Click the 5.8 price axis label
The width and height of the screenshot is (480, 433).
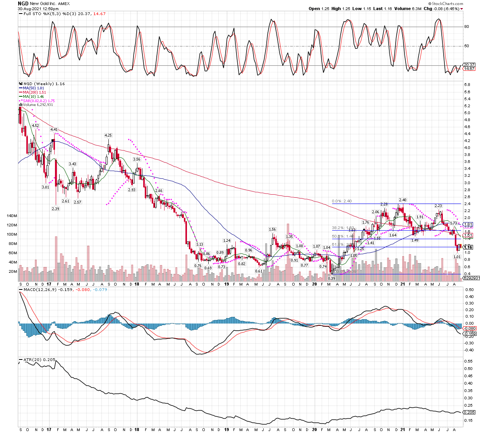point(467,85)
